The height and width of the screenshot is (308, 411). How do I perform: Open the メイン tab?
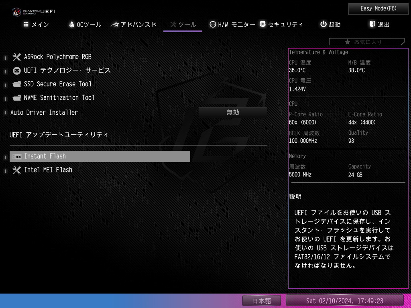click(x=37, y=24)
